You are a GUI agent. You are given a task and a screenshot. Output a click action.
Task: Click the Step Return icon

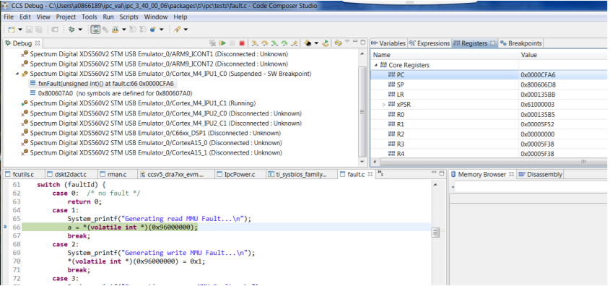pyautogui.click(x=294, y=43)
